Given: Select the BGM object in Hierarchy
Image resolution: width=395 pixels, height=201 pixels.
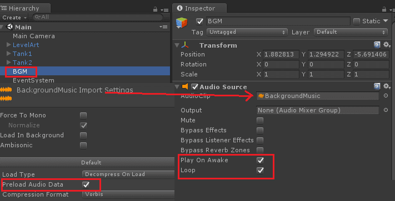Looking at the screenshot, I should point(20,71).
